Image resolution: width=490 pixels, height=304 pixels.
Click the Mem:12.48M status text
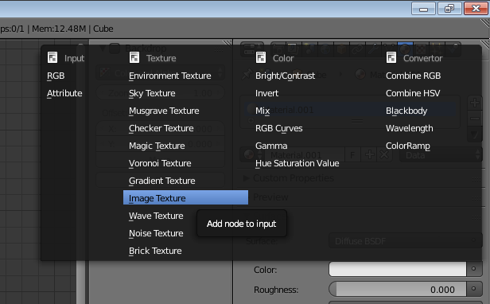(x=59, y=29)
